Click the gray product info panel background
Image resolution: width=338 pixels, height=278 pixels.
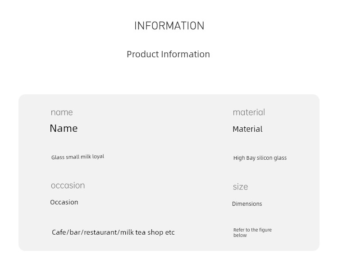pyautogui.click(x=169, y=173)
